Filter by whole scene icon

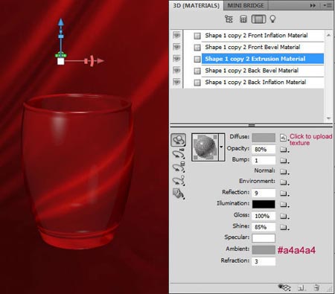point(229,19)
